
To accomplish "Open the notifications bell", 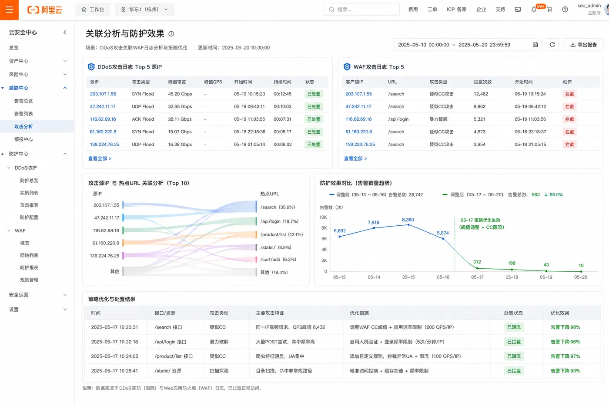I will pos(534,10).
